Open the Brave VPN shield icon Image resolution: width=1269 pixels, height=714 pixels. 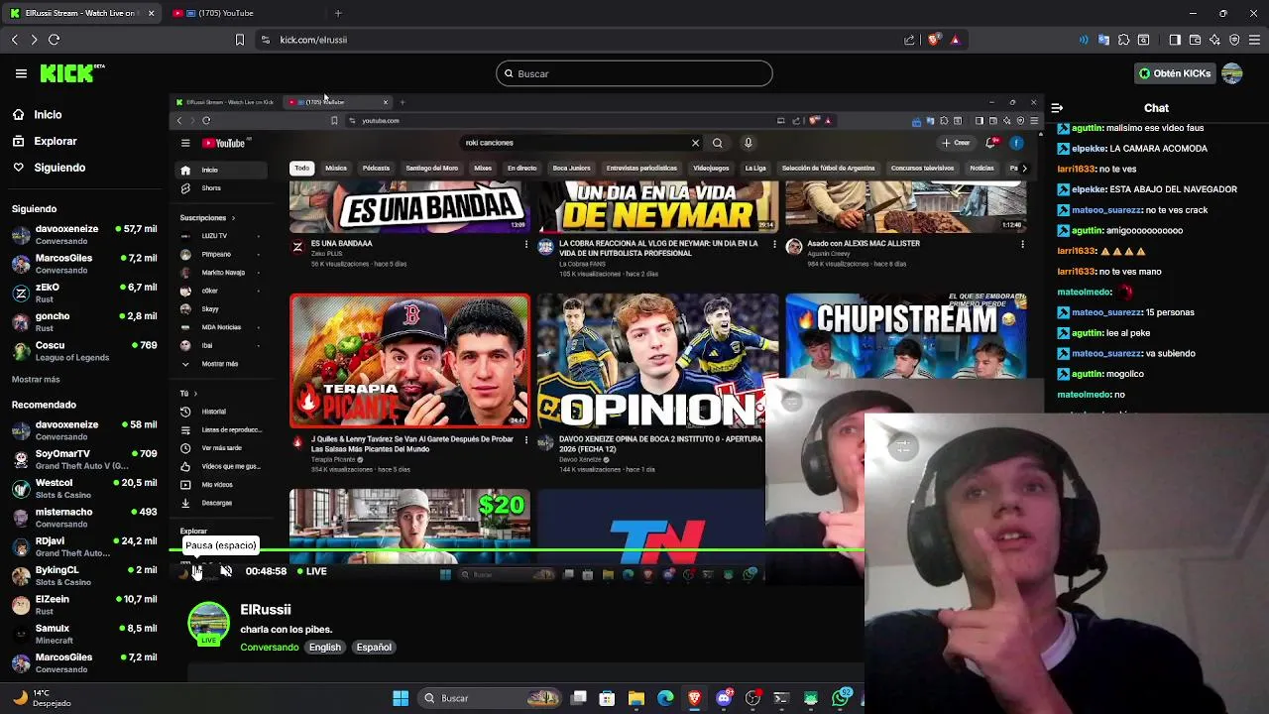click(1234, 40)
